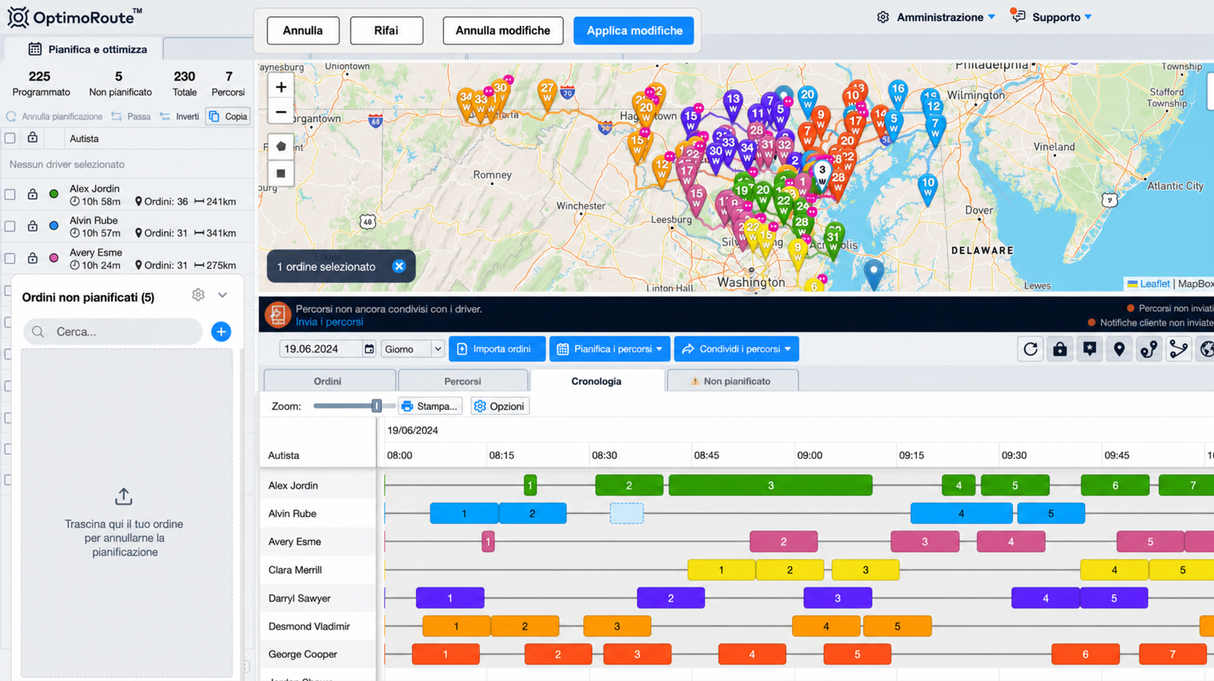
Task: Click the Rifai button
Action: click(386, 30)
